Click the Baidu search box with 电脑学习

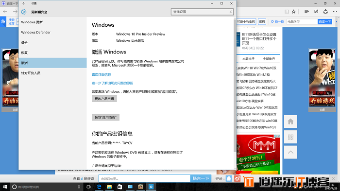302,21
